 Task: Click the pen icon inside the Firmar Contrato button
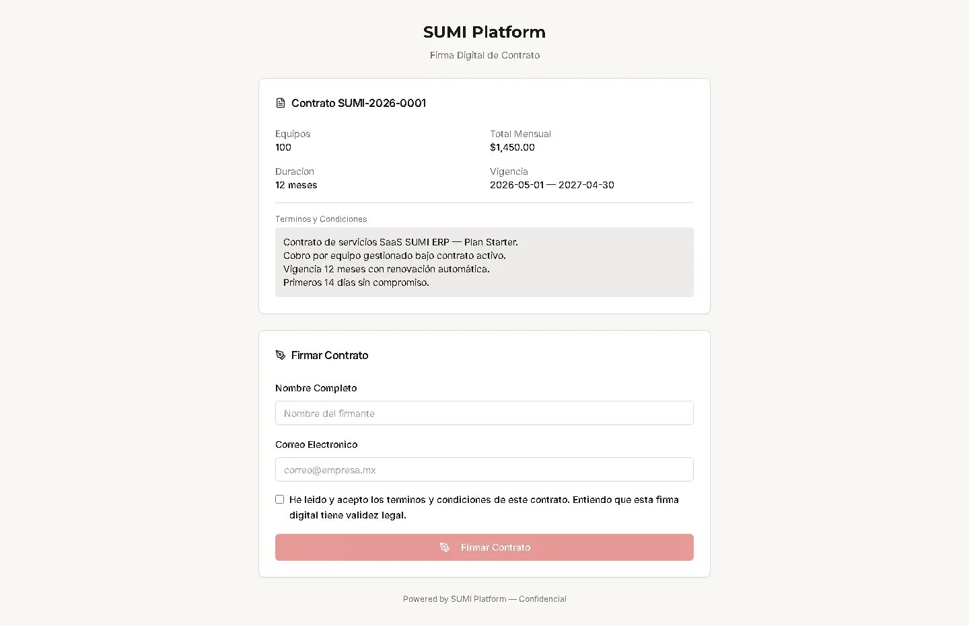(445, 547)
